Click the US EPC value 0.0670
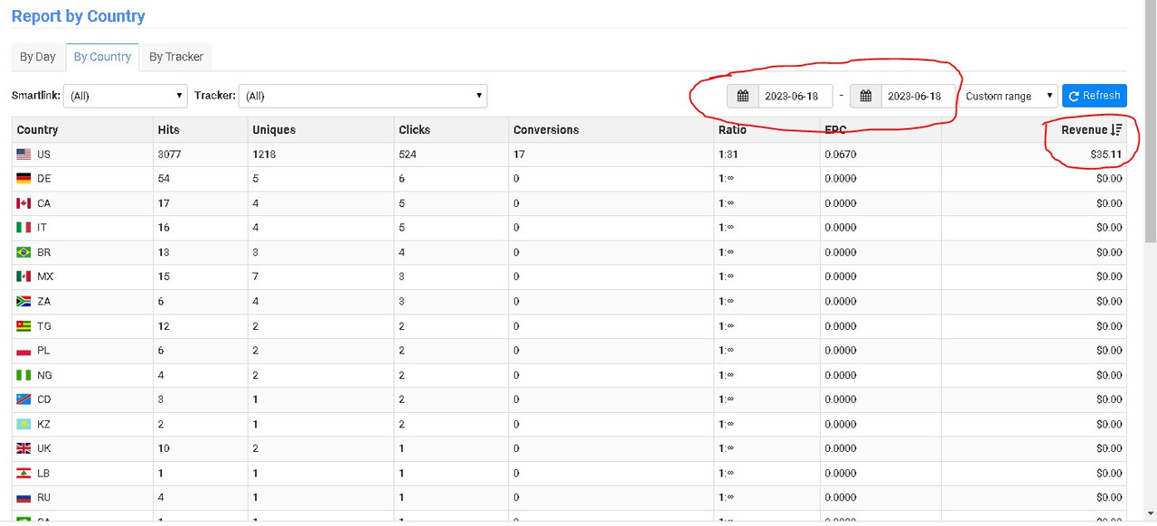Viewport: 1157px width, 526px height. click(x=840, y=155)
